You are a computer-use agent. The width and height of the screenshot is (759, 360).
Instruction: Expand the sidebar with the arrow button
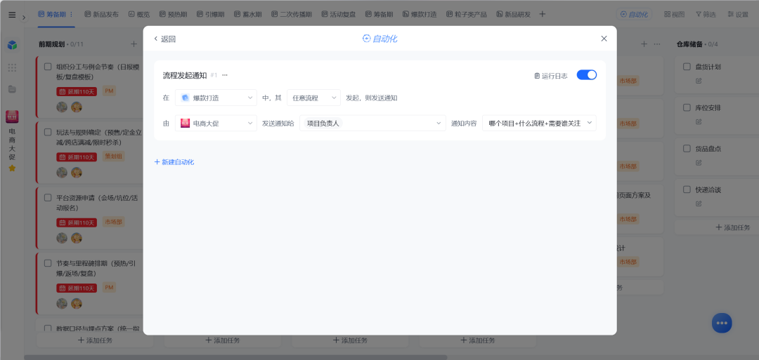(24, 18)
